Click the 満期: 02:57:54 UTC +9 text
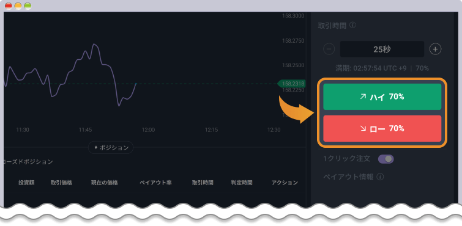The image size is (462, 226). pyautogui.click(x=371, y=68)
